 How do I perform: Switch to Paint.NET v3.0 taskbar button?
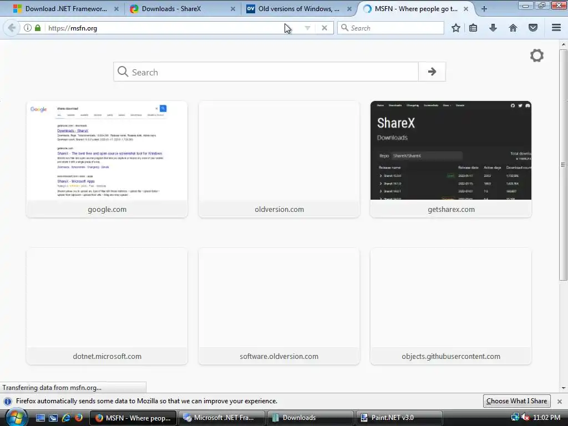click(399, 418)
